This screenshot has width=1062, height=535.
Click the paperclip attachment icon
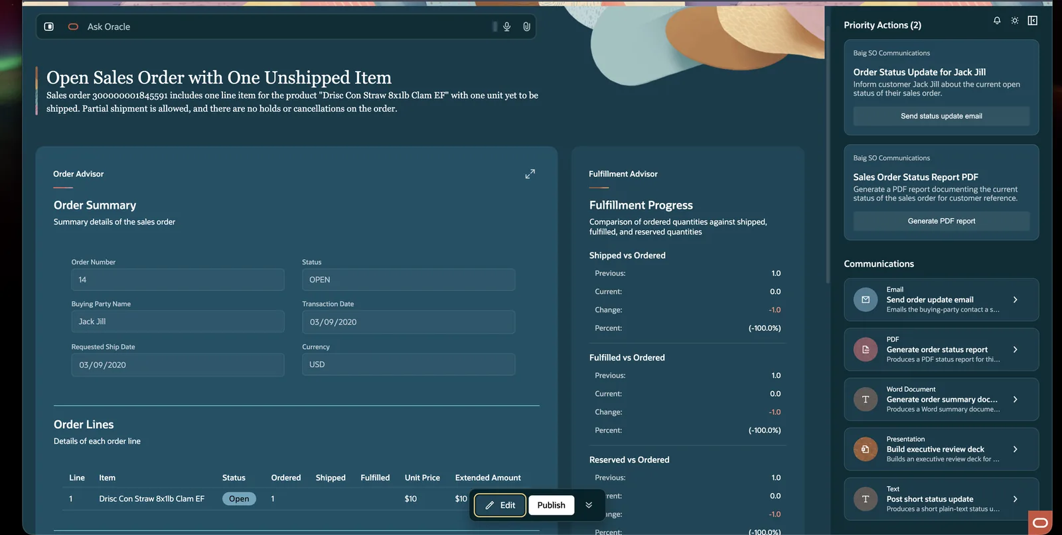point(526,27)
